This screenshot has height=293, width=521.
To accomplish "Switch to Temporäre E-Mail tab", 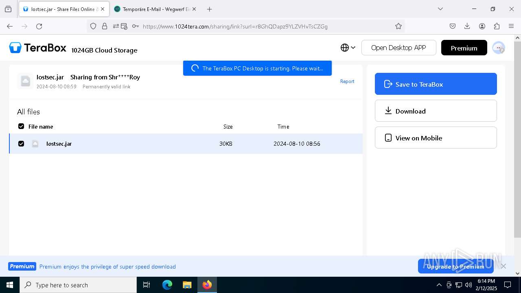I will [155, 9].
